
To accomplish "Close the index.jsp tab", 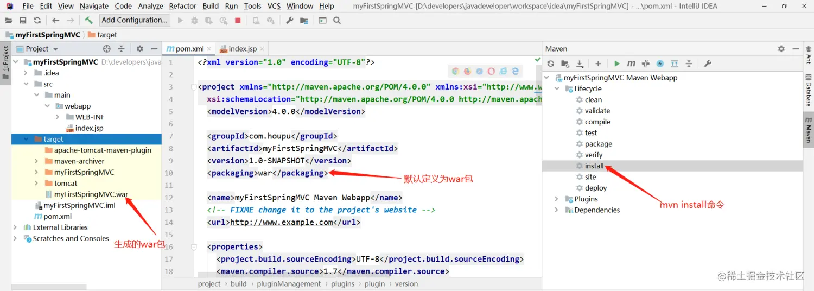I will click(x=263, y=49).
